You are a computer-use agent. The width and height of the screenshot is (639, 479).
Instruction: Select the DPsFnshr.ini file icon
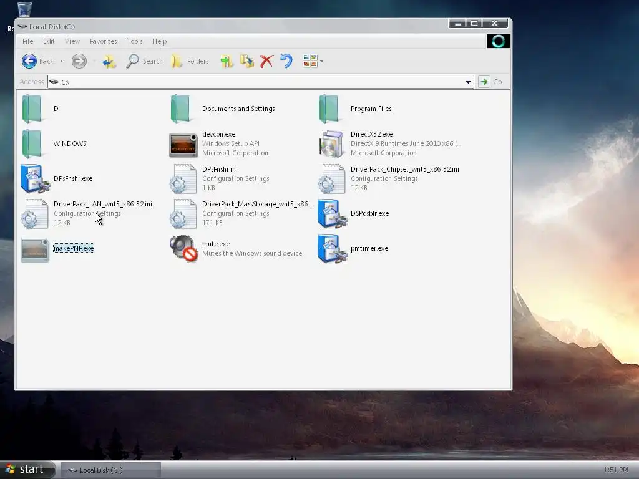183,178
